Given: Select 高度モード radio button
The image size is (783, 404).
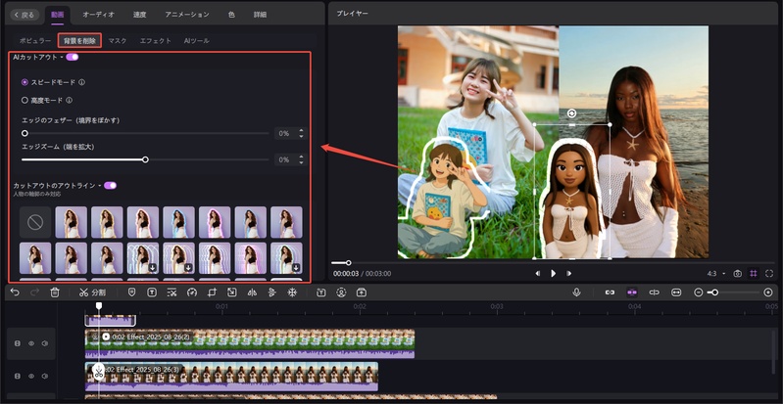Looking at the screenshot, I should click(24, 100).
